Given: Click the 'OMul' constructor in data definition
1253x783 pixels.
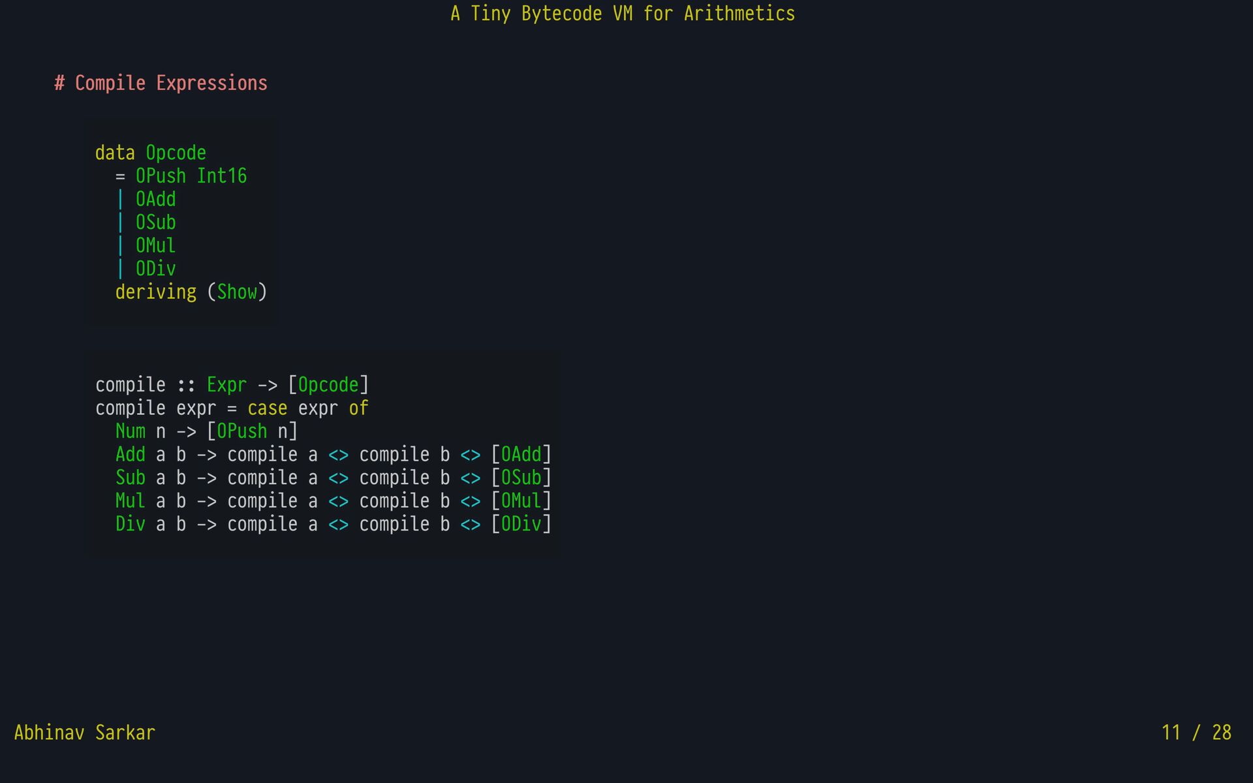Looking at the screenshot, I should 155,246.
